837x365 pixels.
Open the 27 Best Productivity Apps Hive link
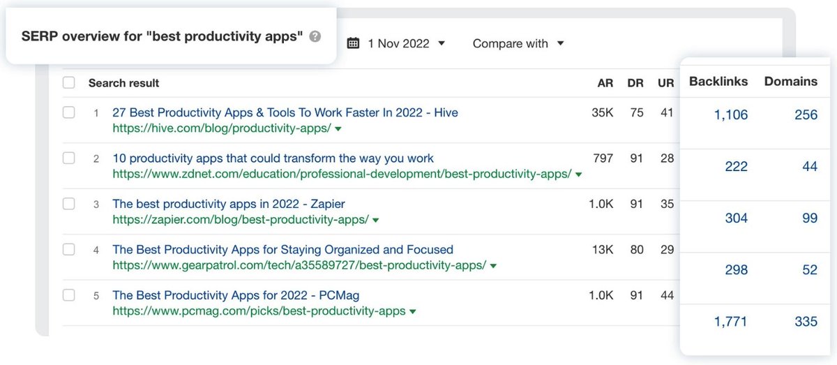point(285,112)
